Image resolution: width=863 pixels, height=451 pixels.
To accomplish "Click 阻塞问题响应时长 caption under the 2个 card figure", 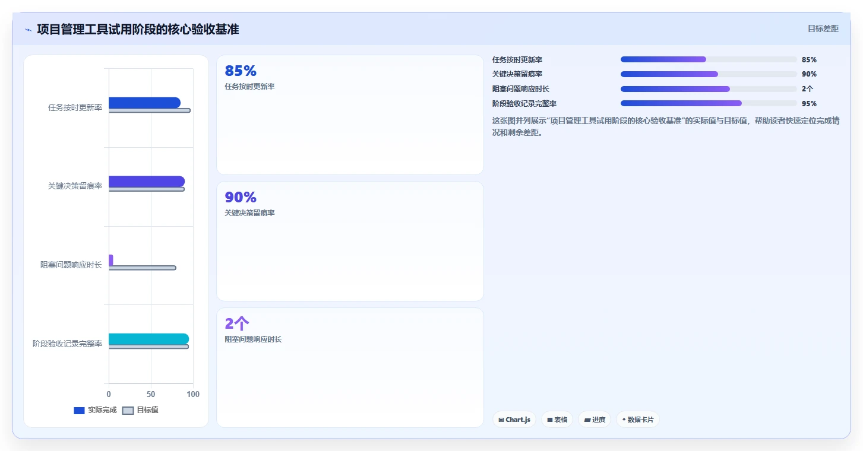I will 253,339.
